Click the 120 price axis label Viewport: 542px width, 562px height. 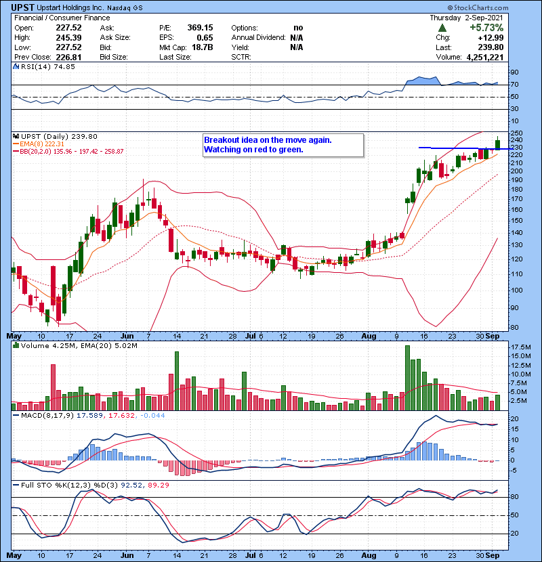point(517,259)
